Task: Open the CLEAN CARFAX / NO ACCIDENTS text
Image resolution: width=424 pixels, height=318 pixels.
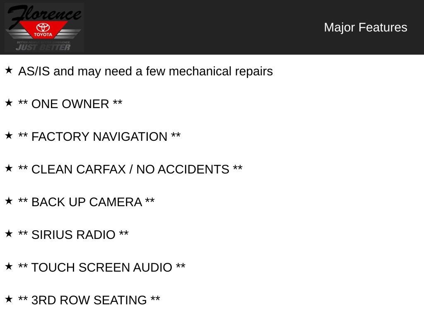Action: pyautogui.click(x=130, y=169)
